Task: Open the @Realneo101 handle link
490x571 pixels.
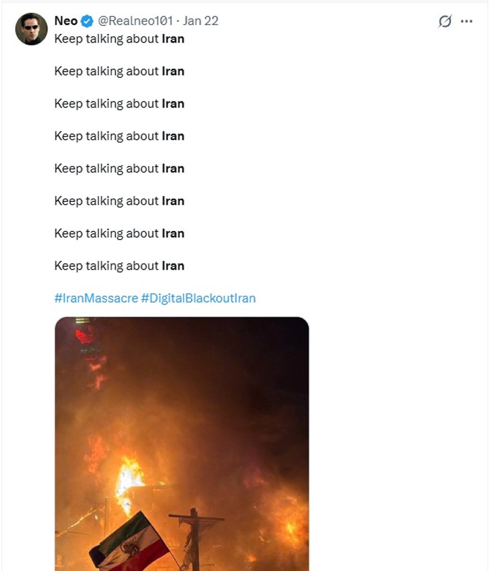Action: [x=135, y=21]
